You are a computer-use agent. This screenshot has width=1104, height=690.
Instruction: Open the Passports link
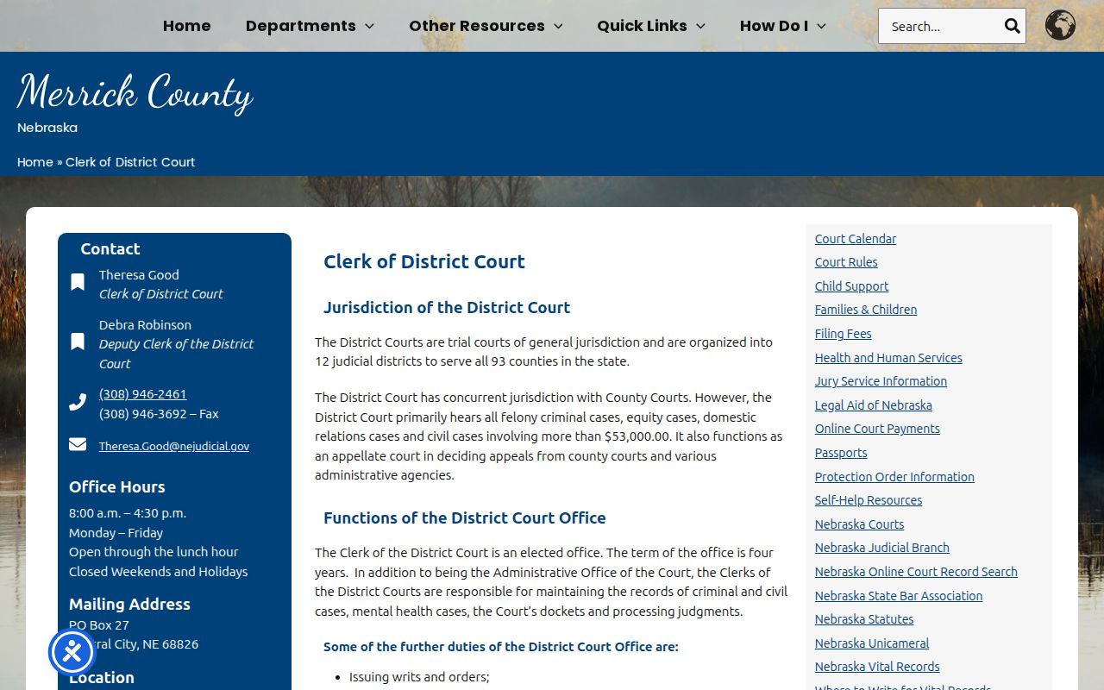pos(841,453)
